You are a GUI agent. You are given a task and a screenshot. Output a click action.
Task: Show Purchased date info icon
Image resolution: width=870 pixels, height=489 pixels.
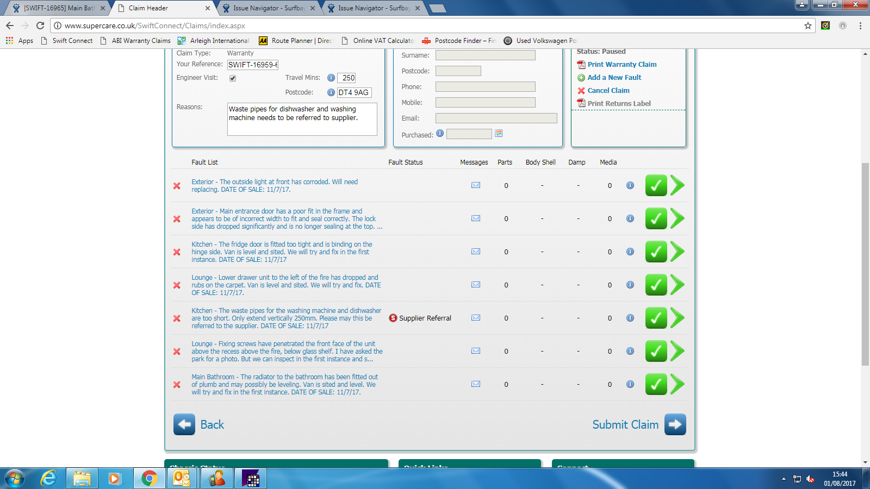(440, 133)
